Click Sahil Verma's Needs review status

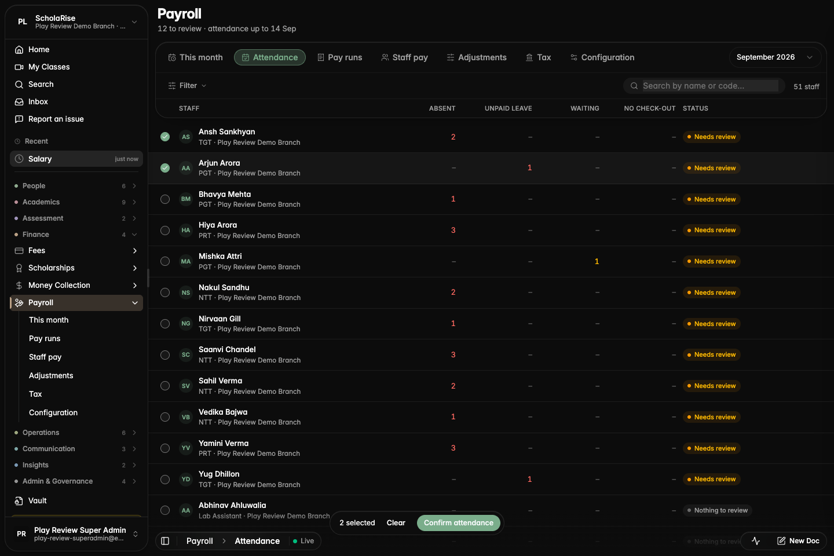click(711, 386)
